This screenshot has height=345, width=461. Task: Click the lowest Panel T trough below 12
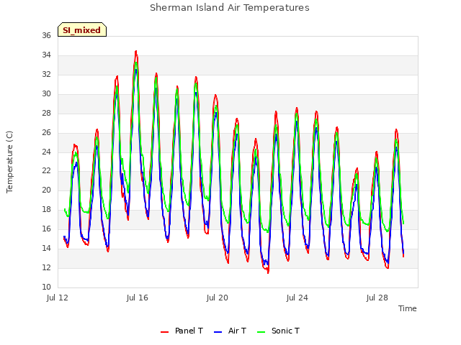(268, 272)
